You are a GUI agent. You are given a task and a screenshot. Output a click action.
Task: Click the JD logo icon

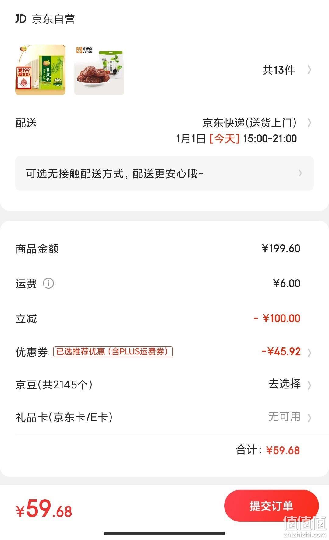tap(21, 19)
